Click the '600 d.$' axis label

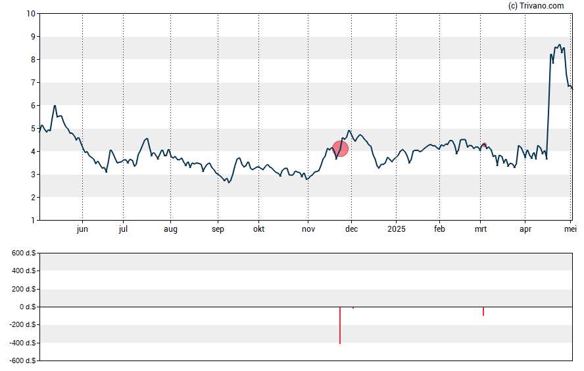[x=24, y=253]
